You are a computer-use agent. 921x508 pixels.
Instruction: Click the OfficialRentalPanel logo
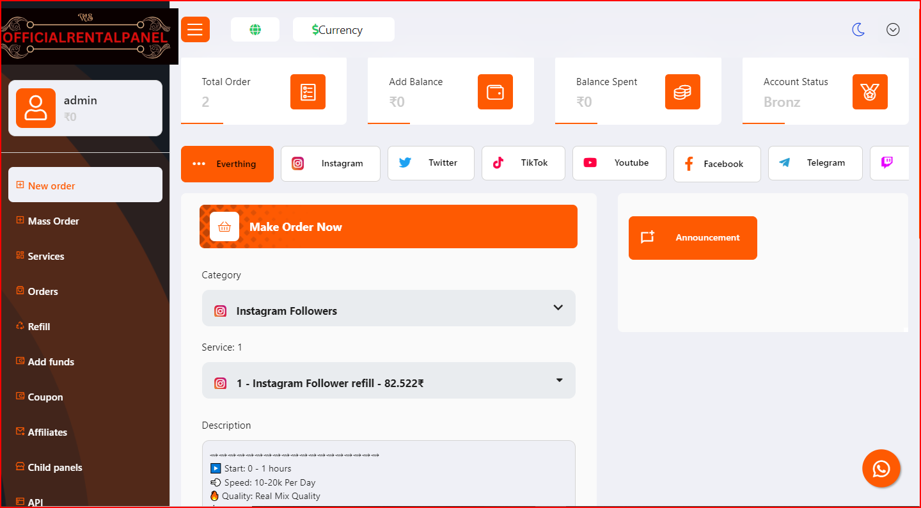tap(89, 36)
